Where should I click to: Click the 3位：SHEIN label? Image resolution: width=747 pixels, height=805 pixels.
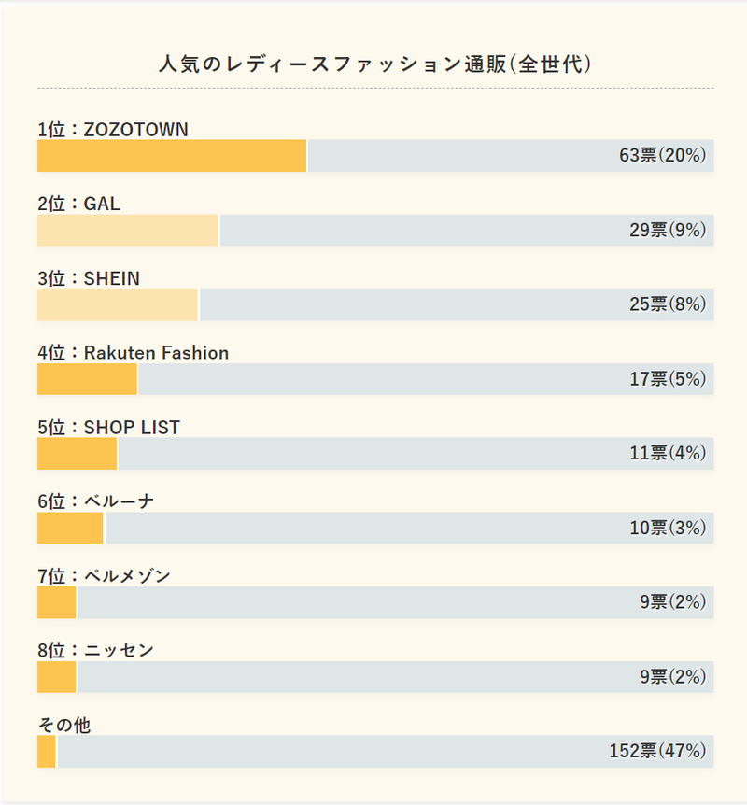(89, 279)
